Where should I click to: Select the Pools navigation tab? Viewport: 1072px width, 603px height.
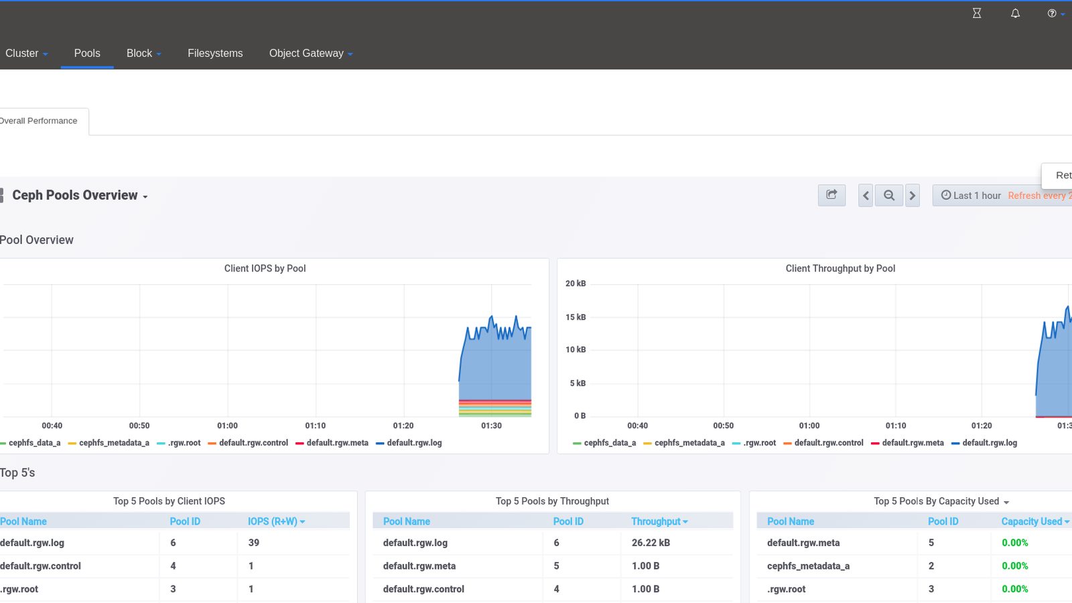tap(87, 54)
